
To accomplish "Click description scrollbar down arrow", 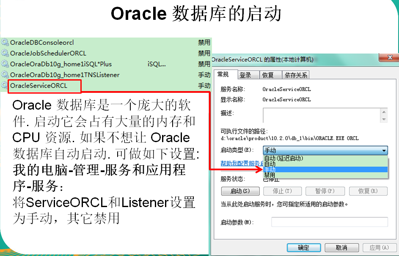I will click(384, 119).
